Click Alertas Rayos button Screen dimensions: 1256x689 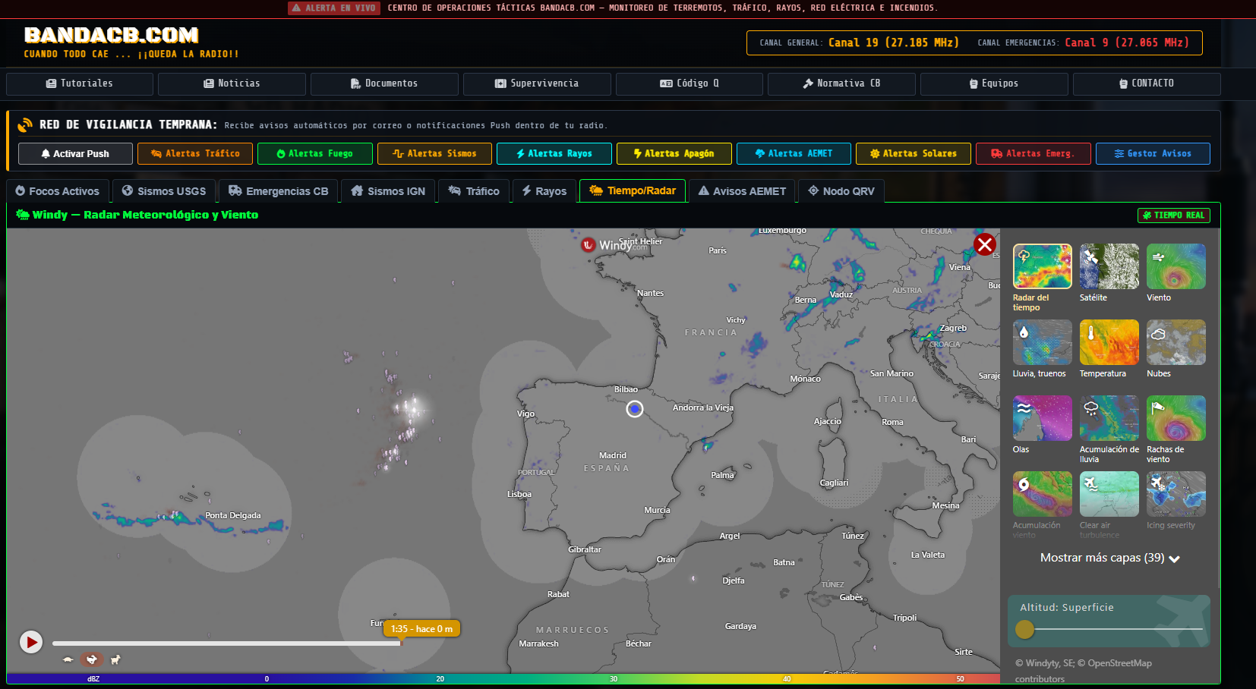pos(554,153)
